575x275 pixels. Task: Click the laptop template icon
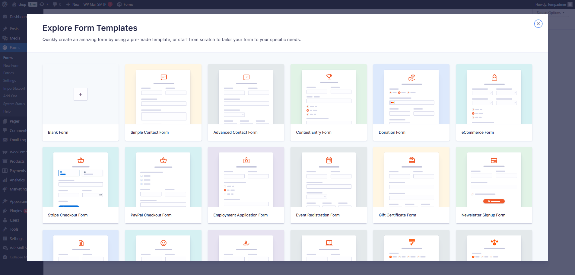point(329,243)
